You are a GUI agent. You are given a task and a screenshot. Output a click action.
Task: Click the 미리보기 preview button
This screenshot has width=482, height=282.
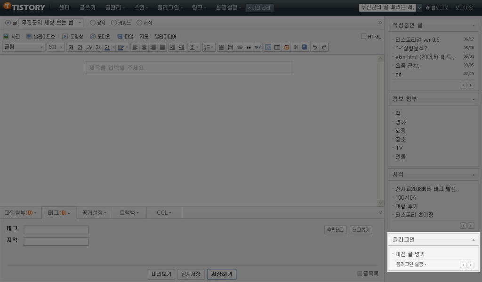pyautogui.click(x=161, y=274)
